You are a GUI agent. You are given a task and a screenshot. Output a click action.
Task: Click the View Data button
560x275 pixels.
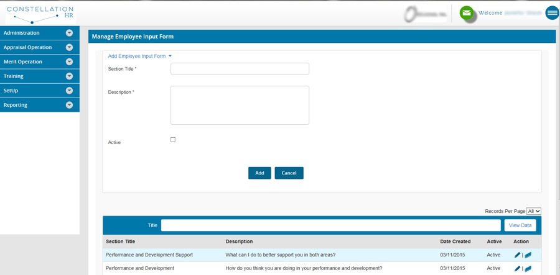(520, 225)
